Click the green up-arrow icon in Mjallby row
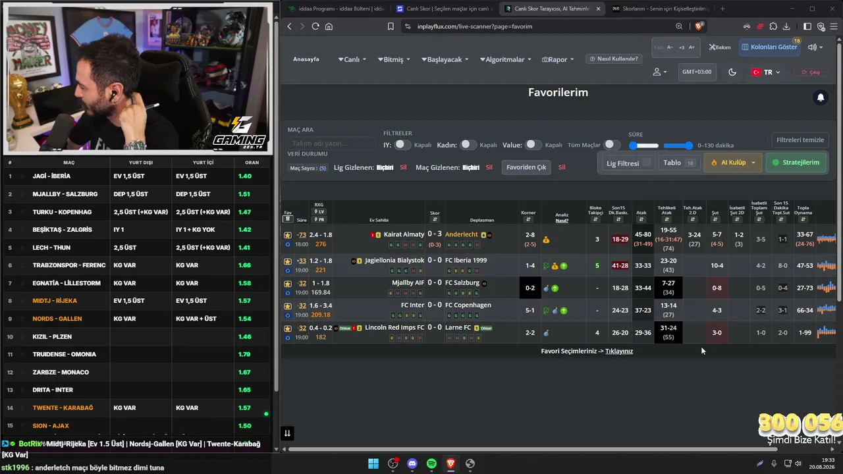 [x=555, y=288]
